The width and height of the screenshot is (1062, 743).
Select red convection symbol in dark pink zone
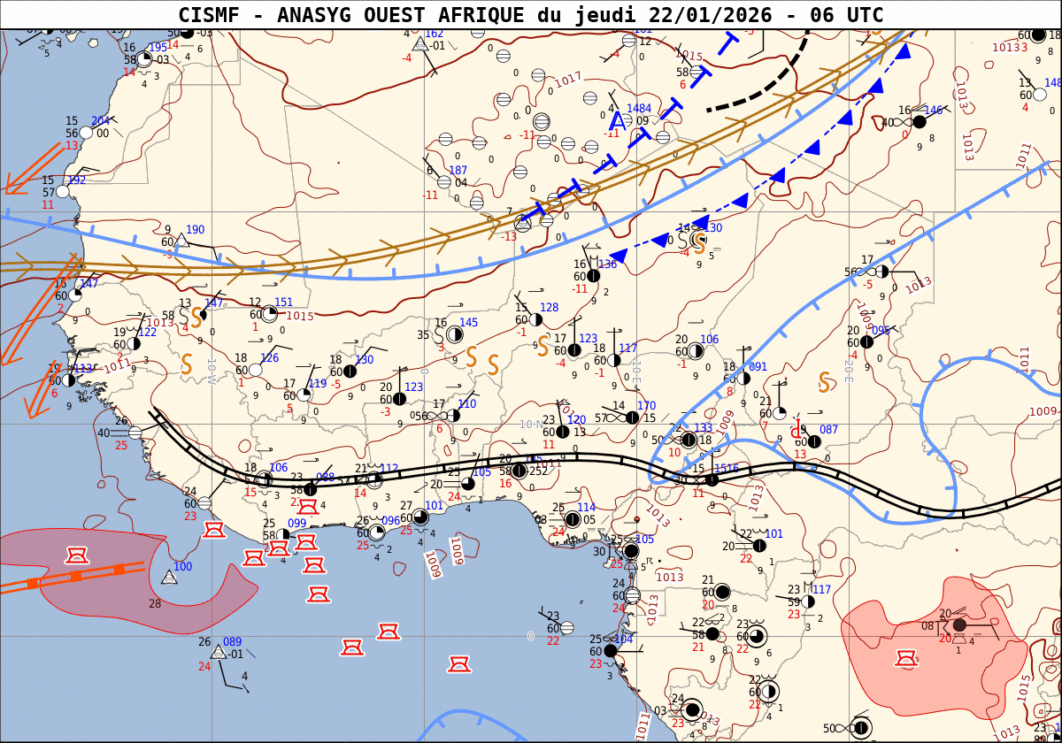[77, 555]
